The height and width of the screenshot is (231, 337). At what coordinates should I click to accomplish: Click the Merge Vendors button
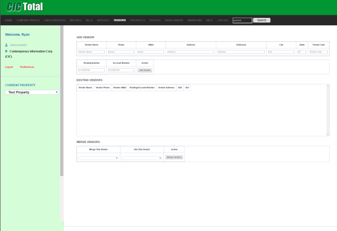point(174,157)
